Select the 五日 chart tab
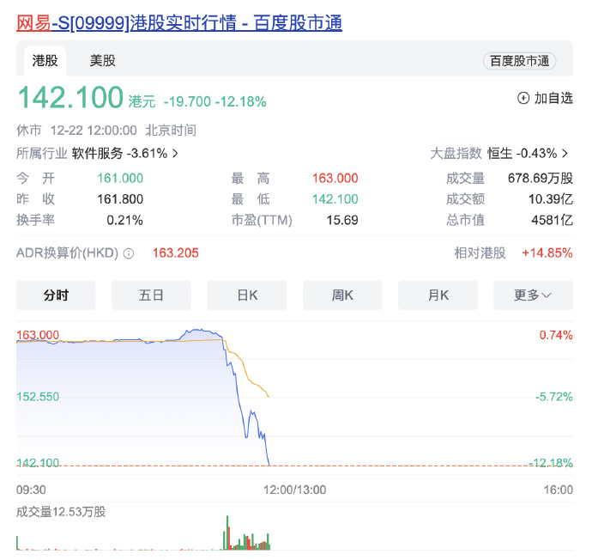592x560 pixels. pyautogui.click(x=151, y=295)
